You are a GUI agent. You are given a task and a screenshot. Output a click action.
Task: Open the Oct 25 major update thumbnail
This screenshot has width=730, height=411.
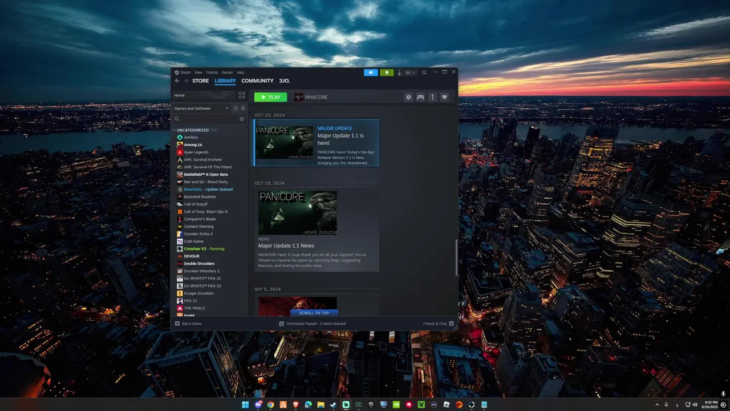tap(285, 143)
